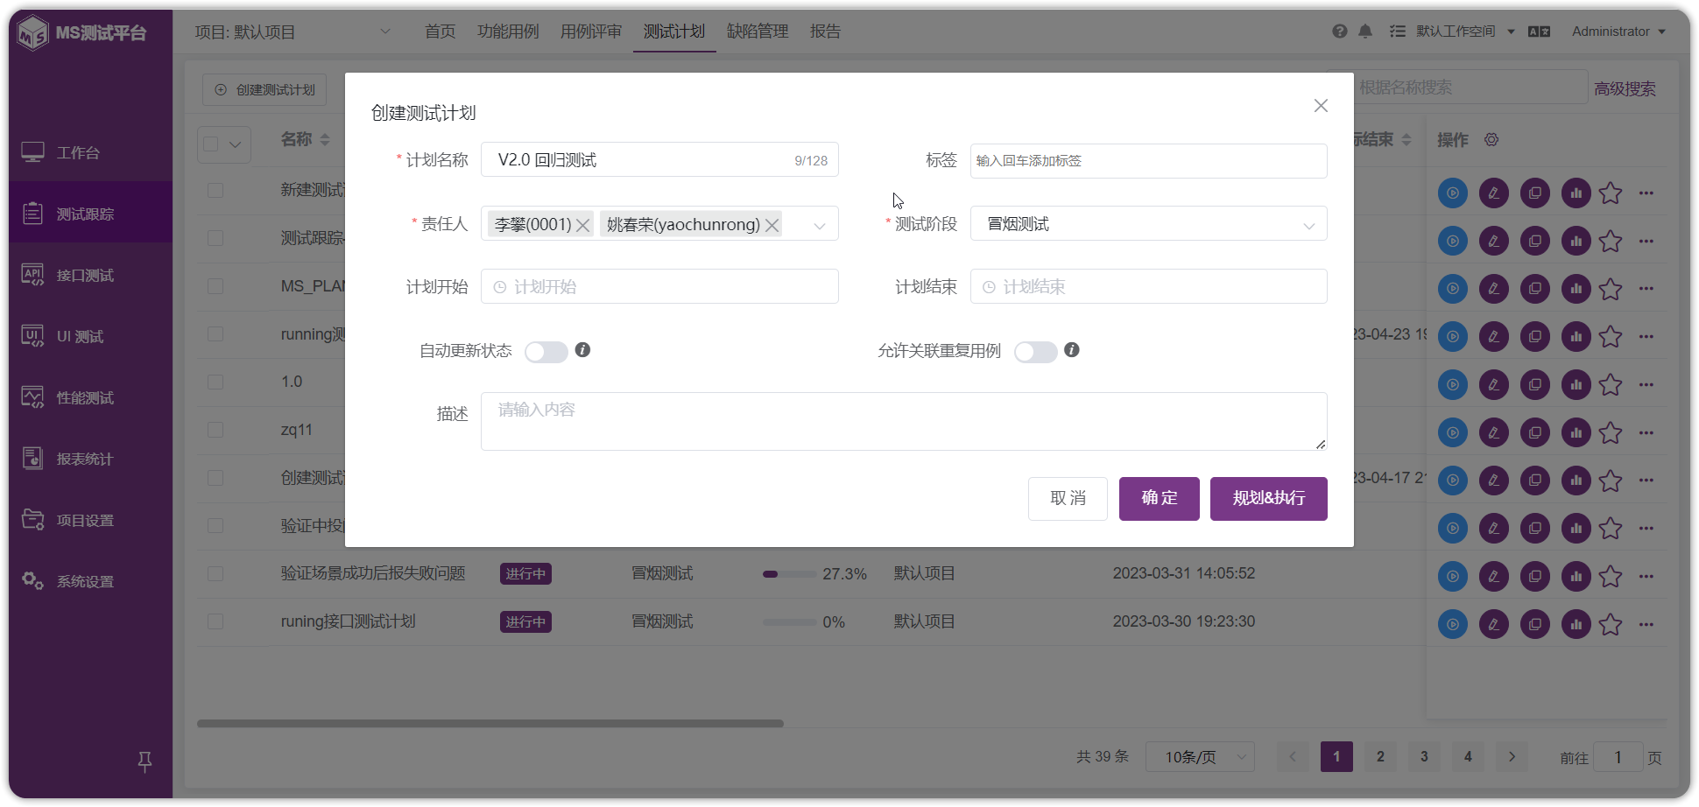
Task: Confirm with the 确定 button
Action: [1160, 499]
